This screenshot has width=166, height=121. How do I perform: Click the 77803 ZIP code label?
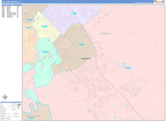[29, 20]
